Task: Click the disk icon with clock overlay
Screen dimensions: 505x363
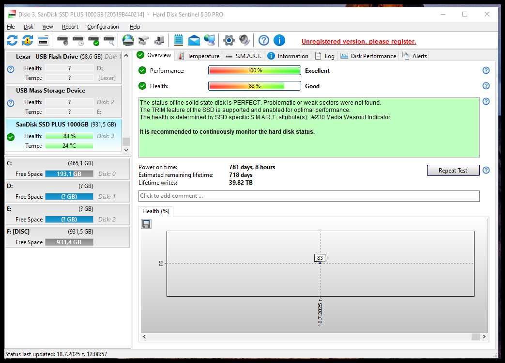Action: (x=78, y=40)
